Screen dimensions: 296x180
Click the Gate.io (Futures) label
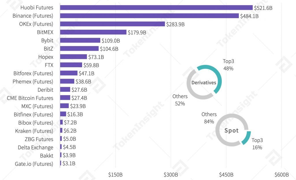34,164
